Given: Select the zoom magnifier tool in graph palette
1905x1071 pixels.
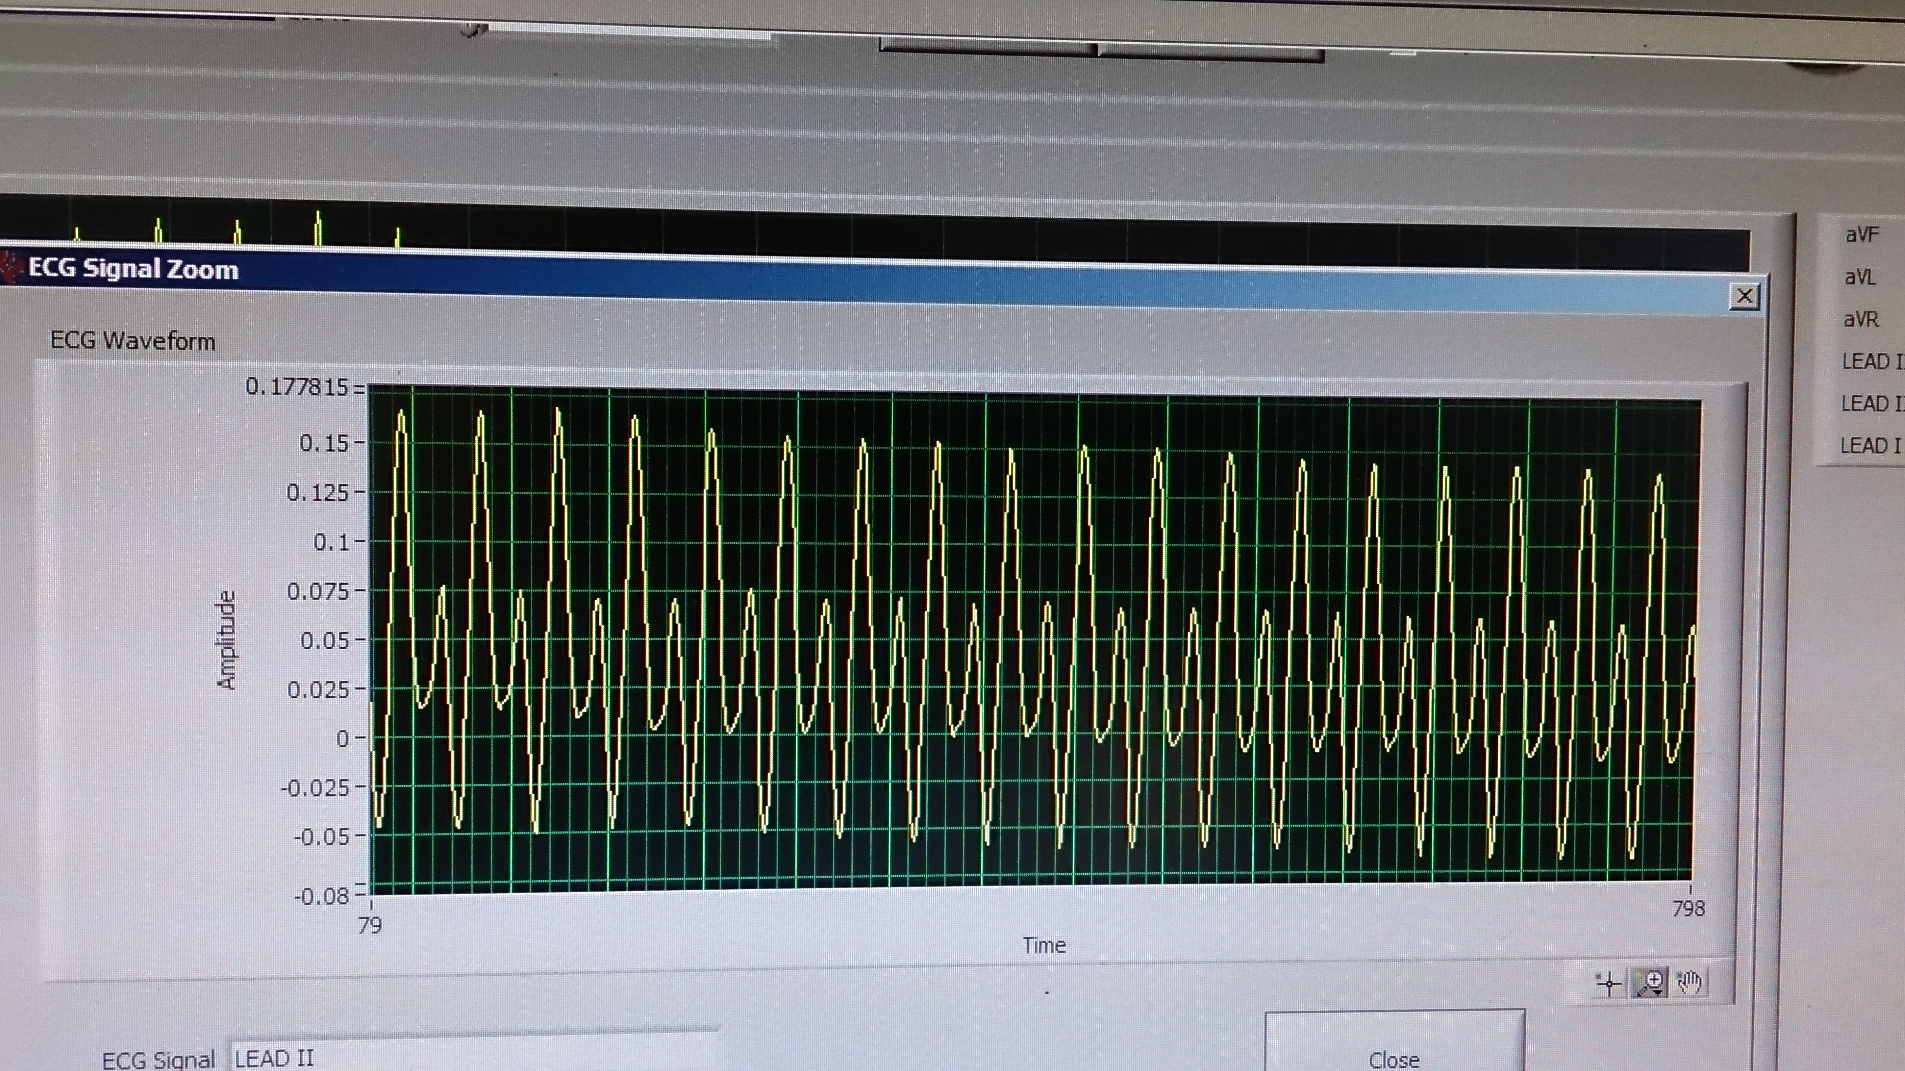Looking at the screenshot, I should point(1650,983).
